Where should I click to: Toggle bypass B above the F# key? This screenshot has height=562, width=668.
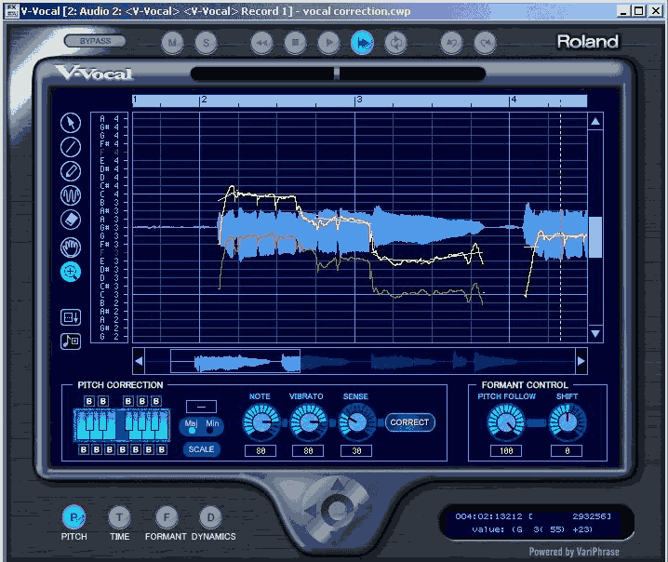[x=128, y=401]
